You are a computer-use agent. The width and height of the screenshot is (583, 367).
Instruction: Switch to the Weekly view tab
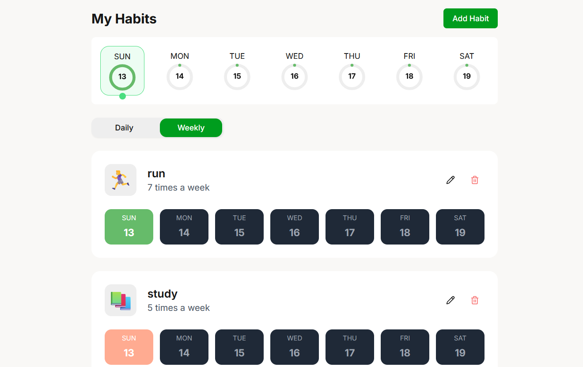coord(191,128)
